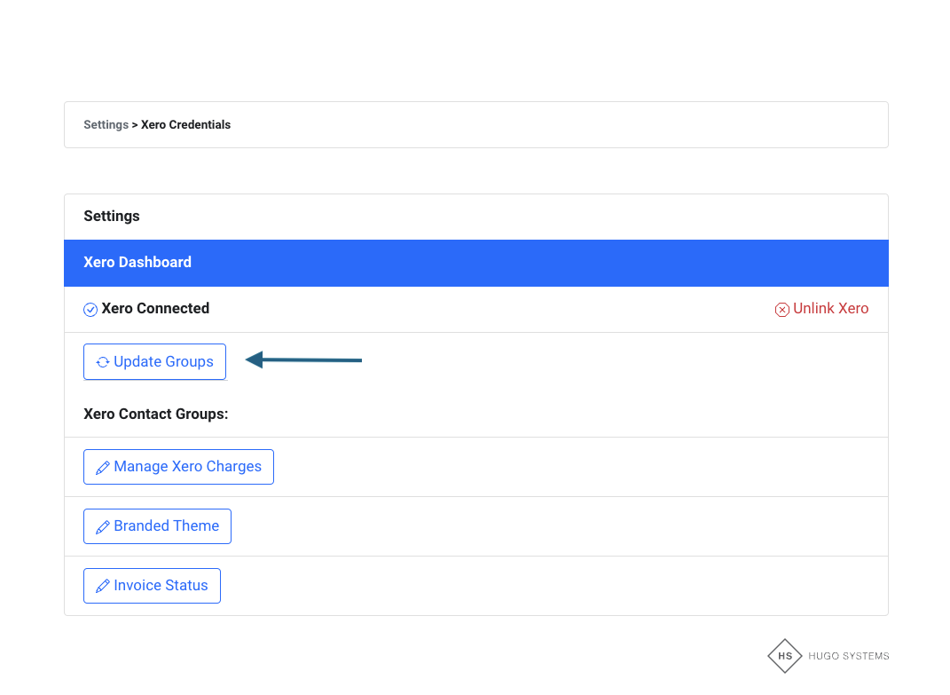The height and width of the screenshot is (695, 950).
Task: Click the HS diamond logo
Action: pyautogui.click(x=785, y=656)
